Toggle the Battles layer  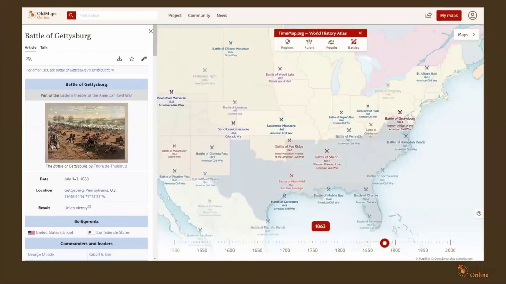[353, 44]
